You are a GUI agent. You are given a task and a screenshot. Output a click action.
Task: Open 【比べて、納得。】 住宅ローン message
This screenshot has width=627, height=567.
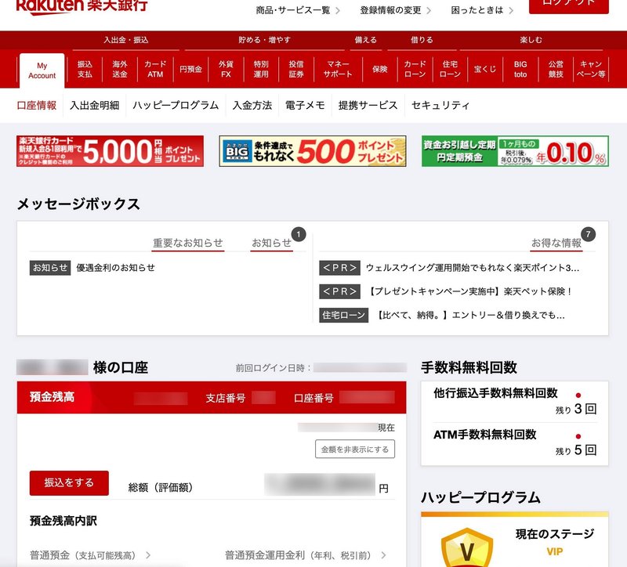point(469,316)
